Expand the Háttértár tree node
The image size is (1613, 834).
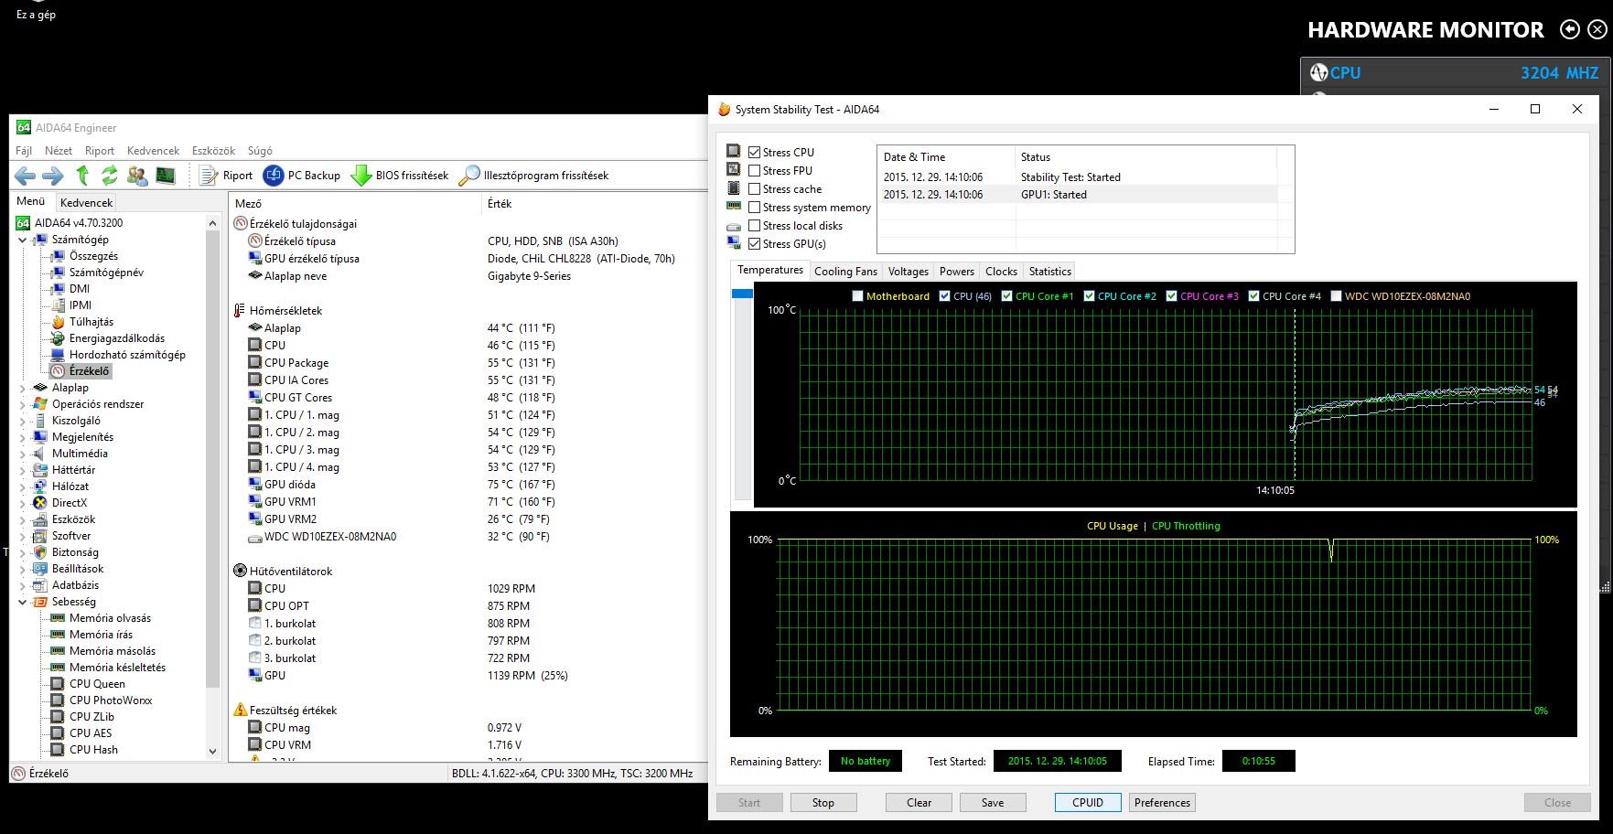[23, 470]
